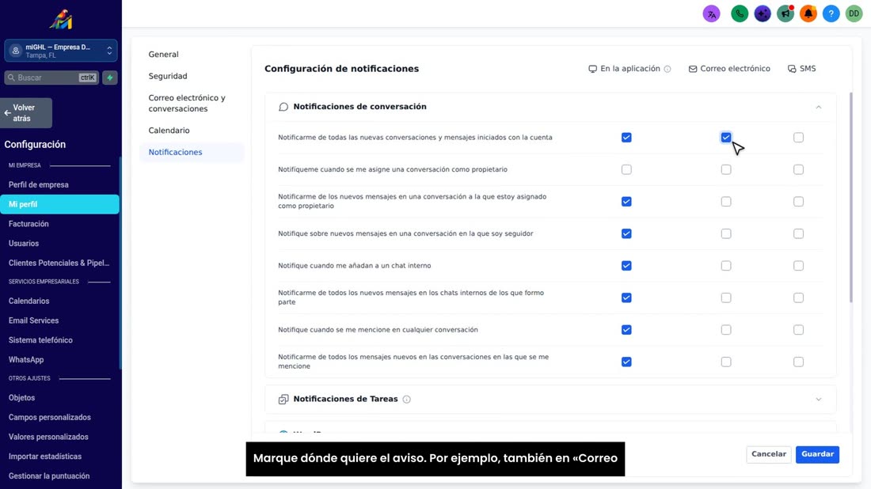The image size is (871, 489).
Task: Click the blue help question mark icon
Action: 831,14
